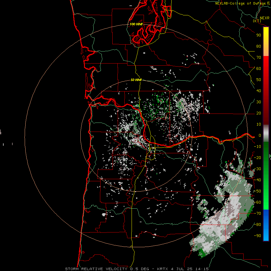Select the 40 value on velocity scale
Viewport: 271px width, 271px height.
259,91
